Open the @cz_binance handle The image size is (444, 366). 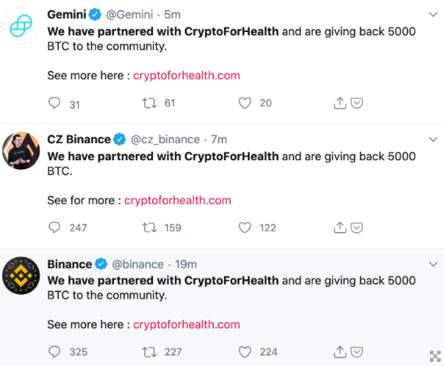(165, 139)
